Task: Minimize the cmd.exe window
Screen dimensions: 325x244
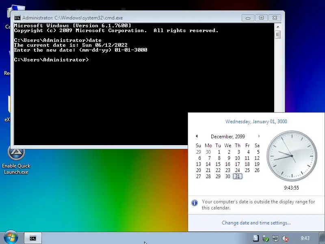Action: point(248,18)
